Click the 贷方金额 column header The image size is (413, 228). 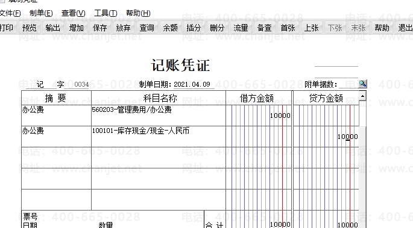click(326, 98)
